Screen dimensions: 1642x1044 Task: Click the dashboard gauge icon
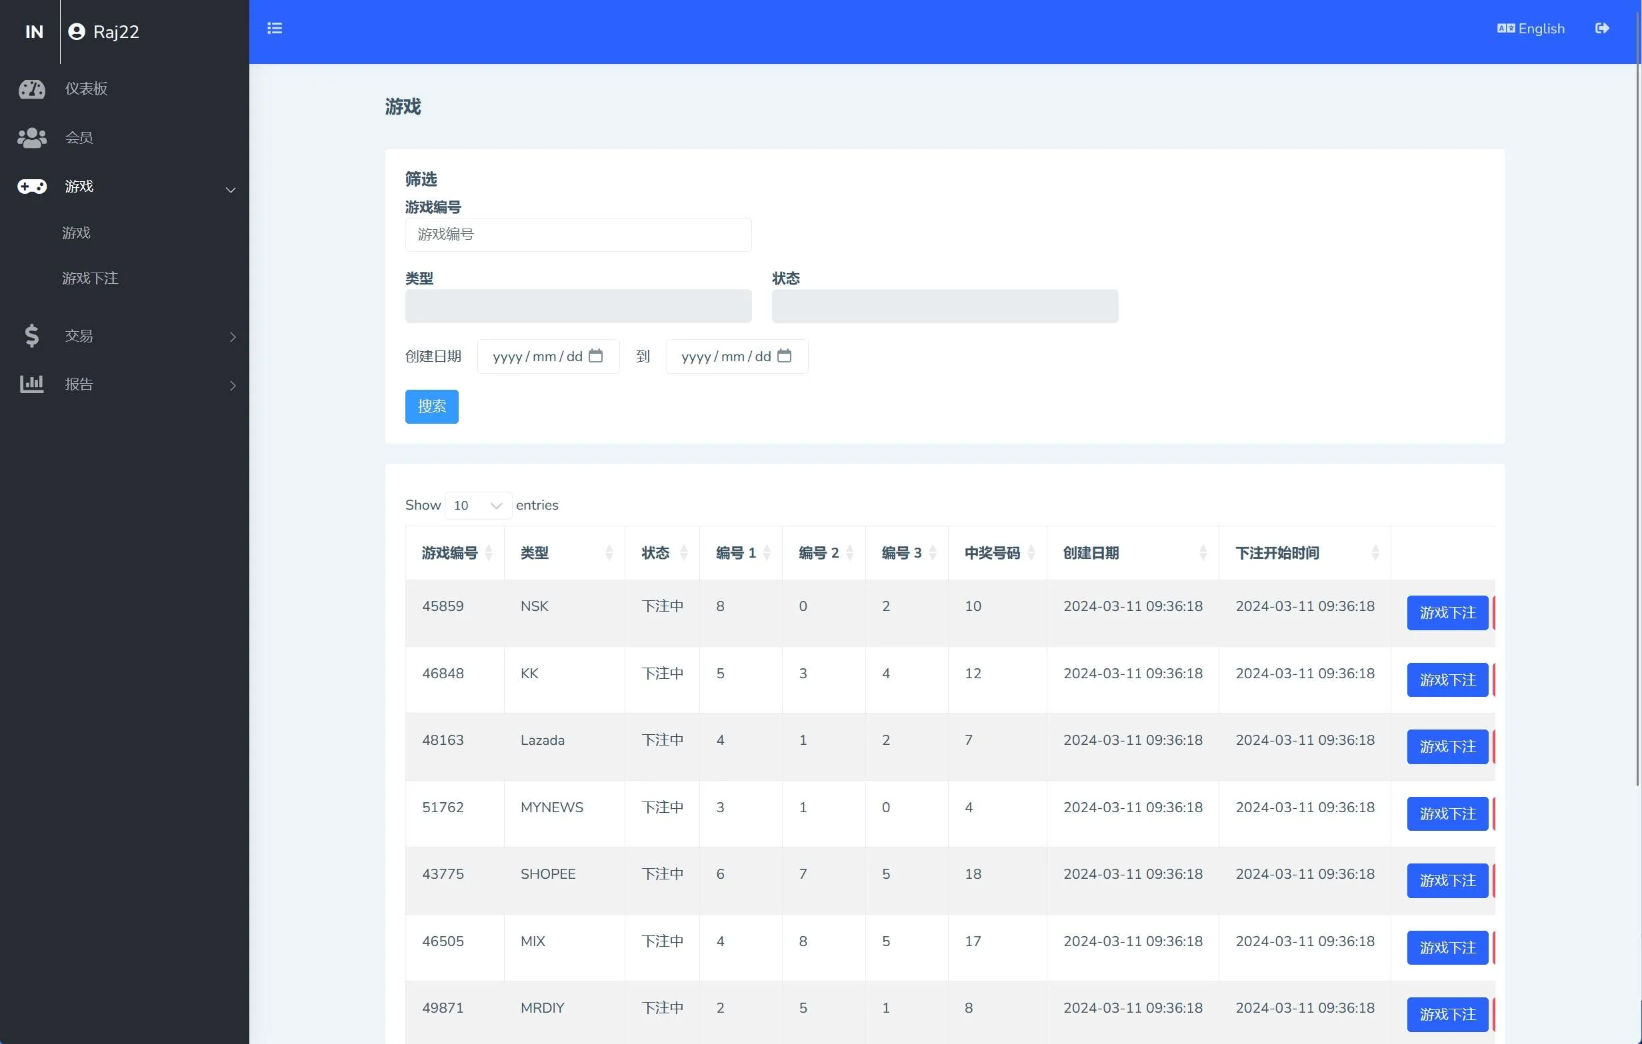pyautogui.click(x=31, y=89)
